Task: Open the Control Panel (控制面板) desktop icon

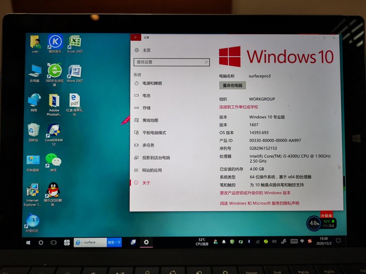Action: pos(33,163)
